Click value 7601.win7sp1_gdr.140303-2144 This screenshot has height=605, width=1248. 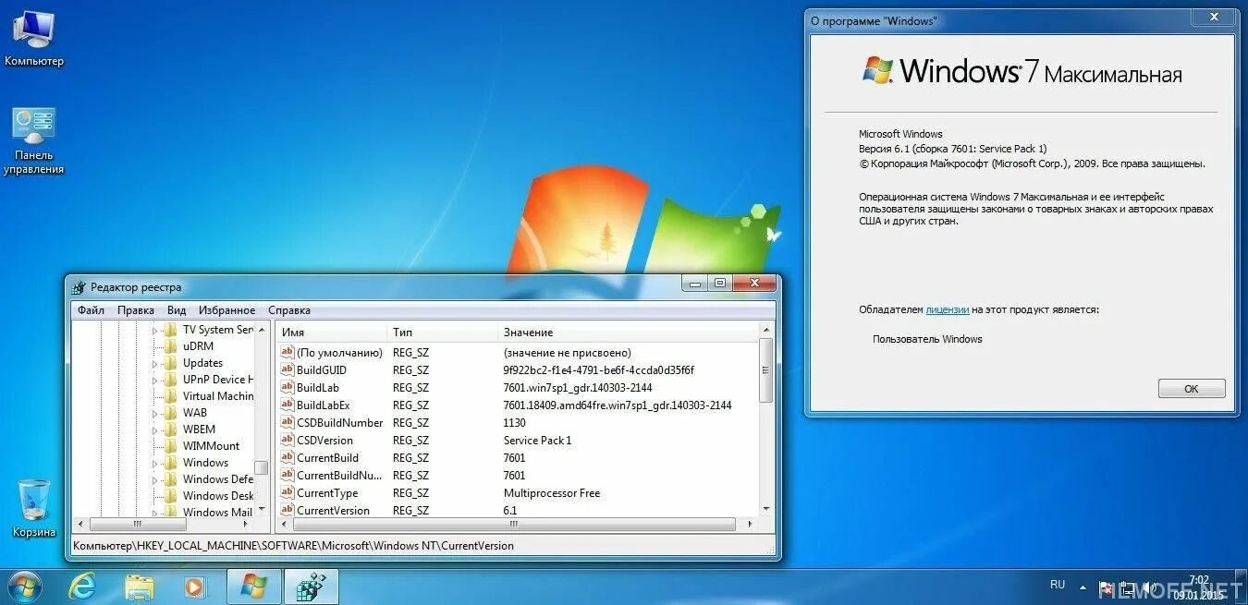pyautogui.click(x=578, y=388)
